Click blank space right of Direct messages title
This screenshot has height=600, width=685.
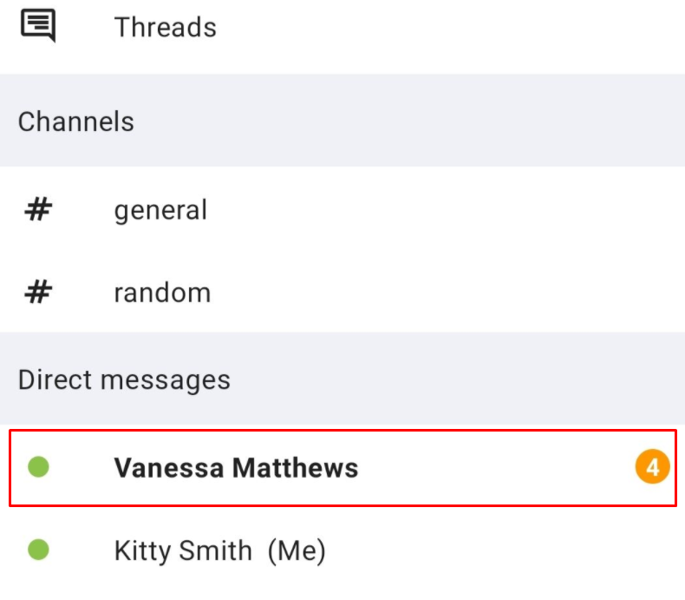456,379
